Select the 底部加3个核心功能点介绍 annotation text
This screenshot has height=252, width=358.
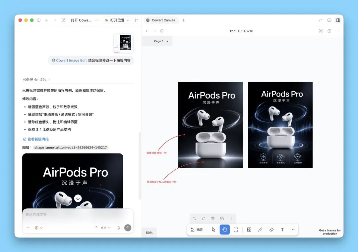click(162, 182)
